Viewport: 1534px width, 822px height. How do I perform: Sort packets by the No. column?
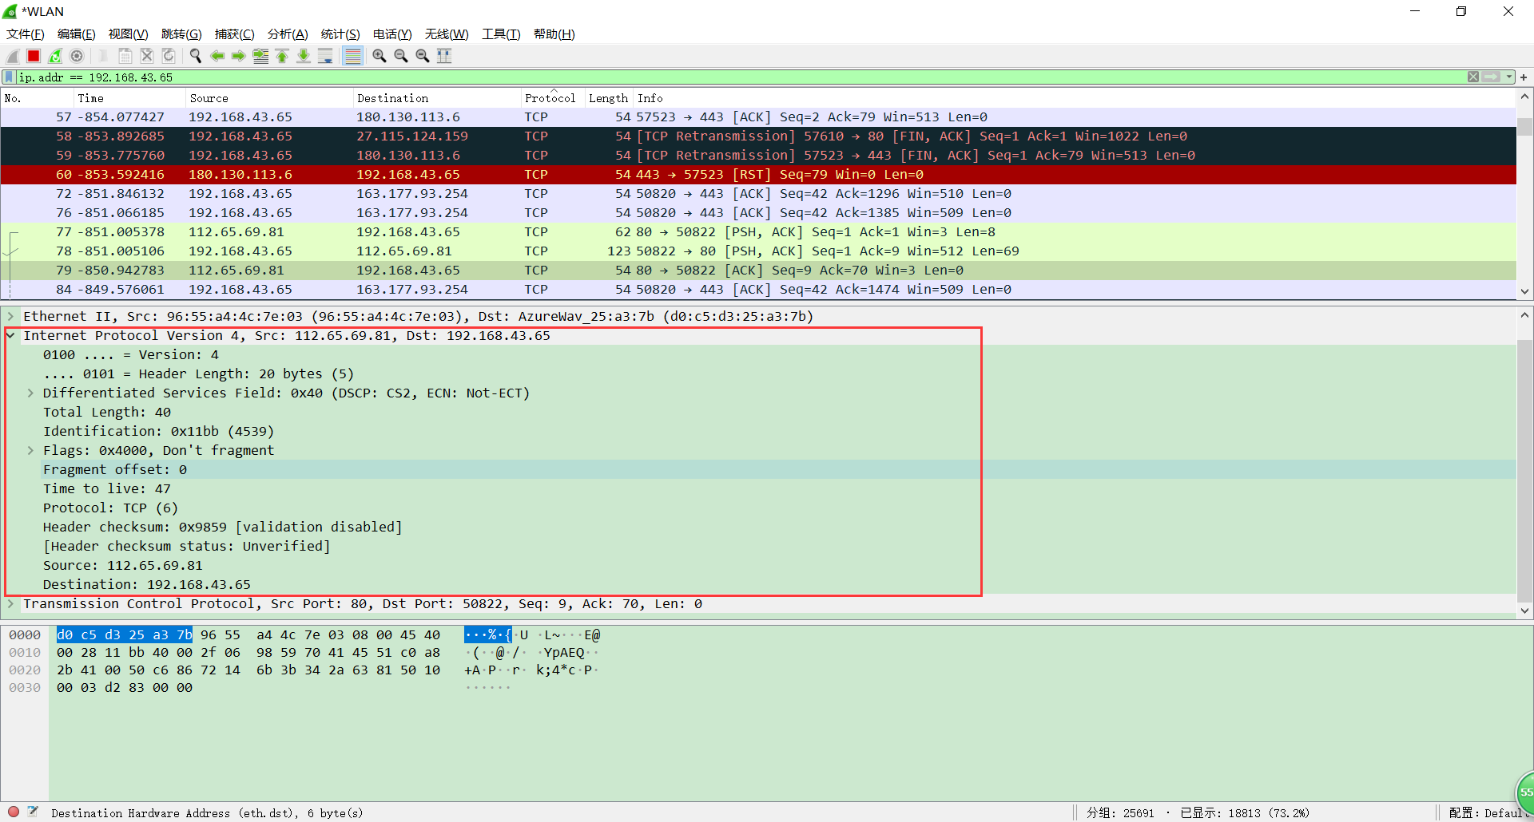click(x=37, y=98)
